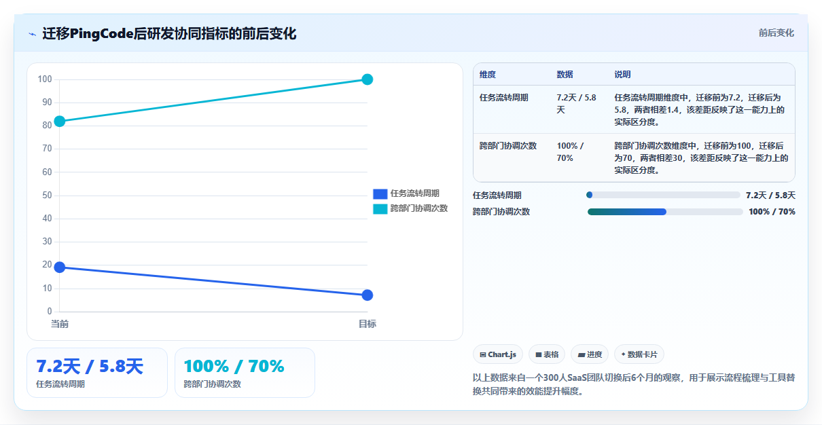
Task: Click the 100% / 70% value beside progress bar
Action: [772, 212]
